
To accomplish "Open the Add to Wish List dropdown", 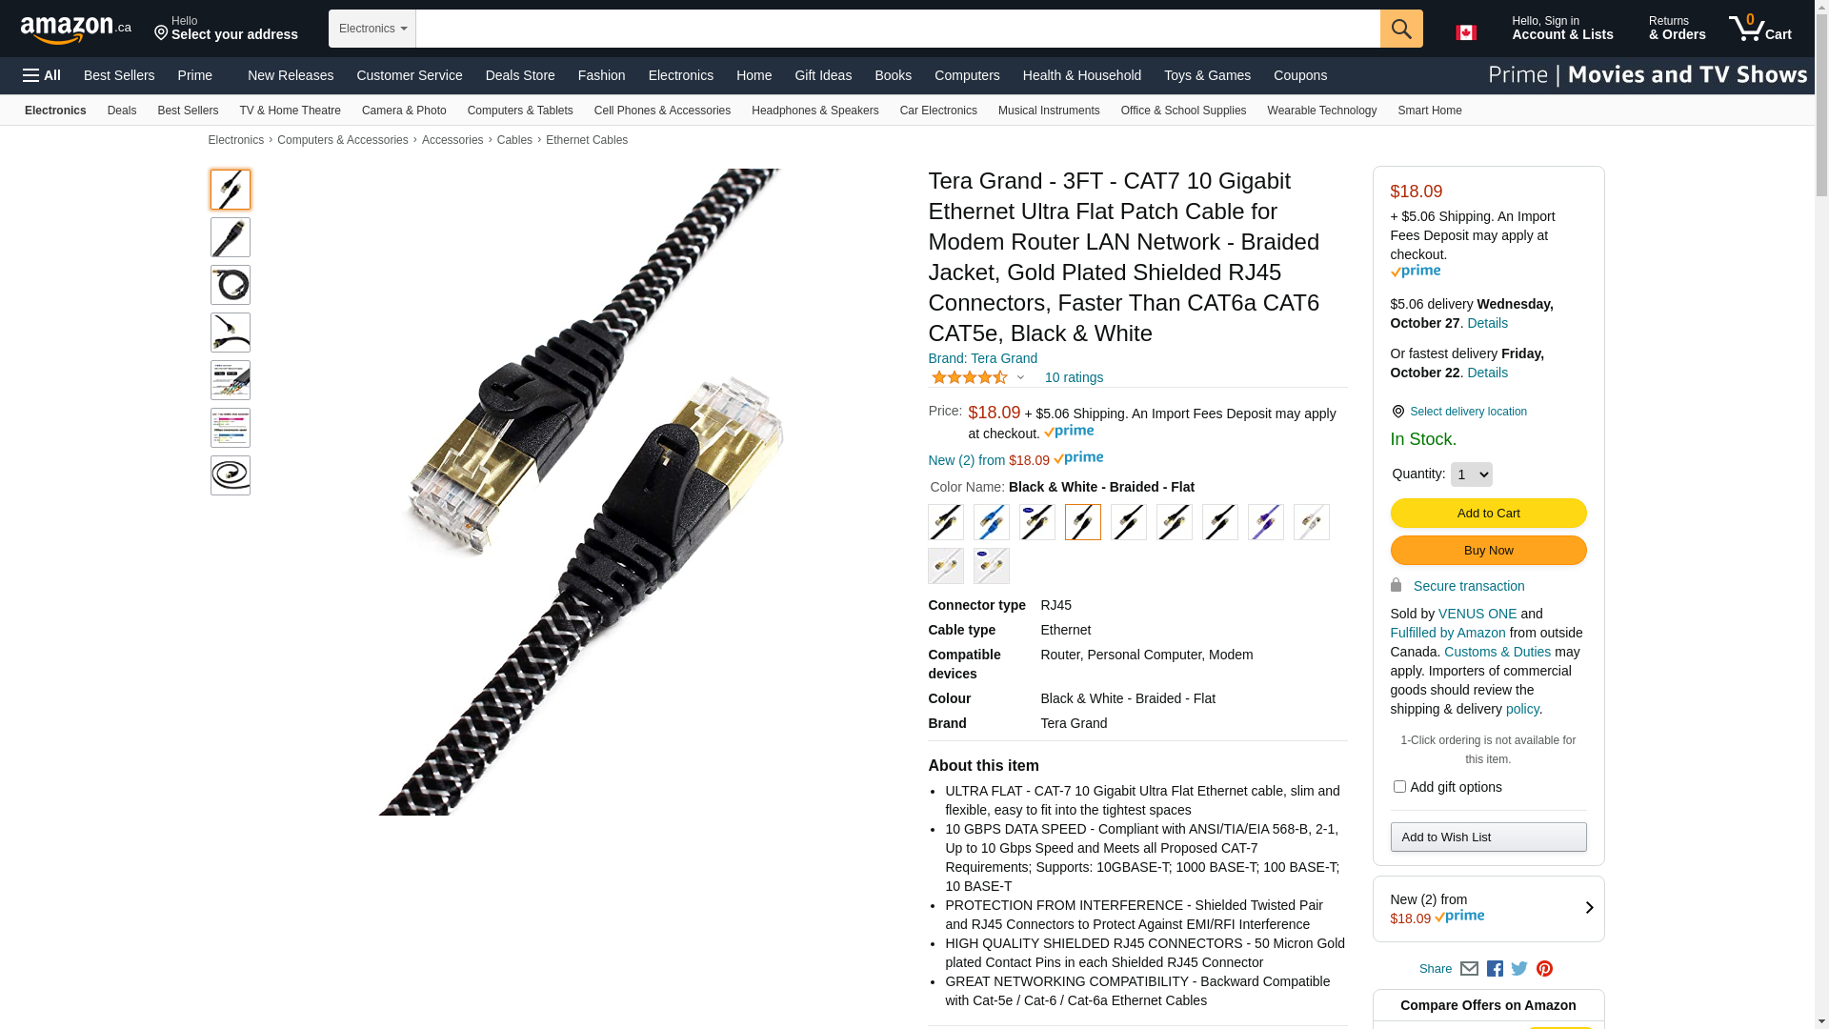I will point(1488,837).
